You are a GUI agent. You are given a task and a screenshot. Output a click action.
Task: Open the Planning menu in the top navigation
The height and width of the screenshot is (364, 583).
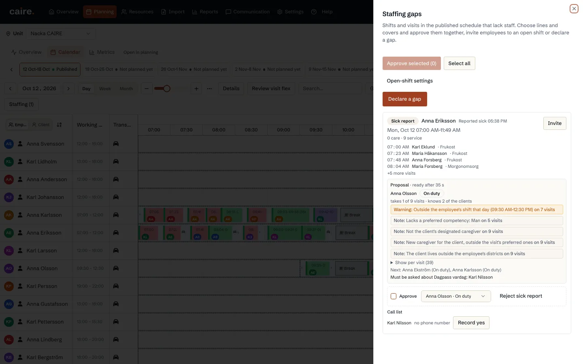[x=100, y=12]
